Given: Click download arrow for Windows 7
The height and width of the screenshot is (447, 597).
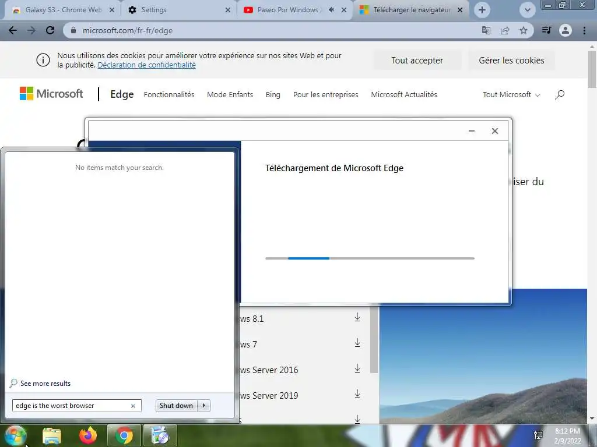Looking at the screenshot, I should (357, 343).
